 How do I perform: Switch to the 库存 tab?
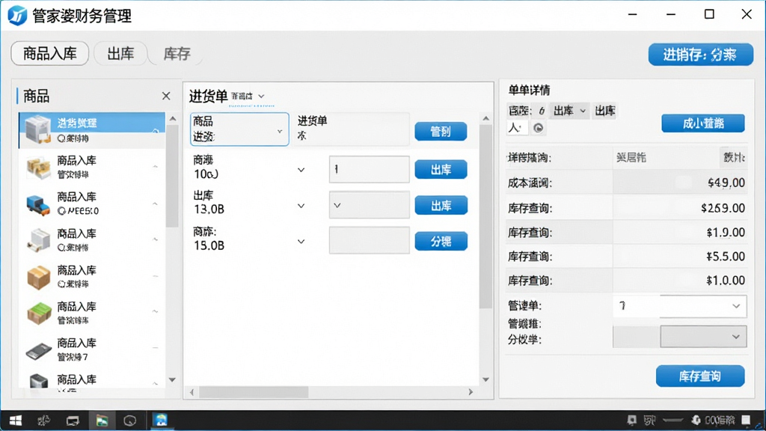pos(177,53)
